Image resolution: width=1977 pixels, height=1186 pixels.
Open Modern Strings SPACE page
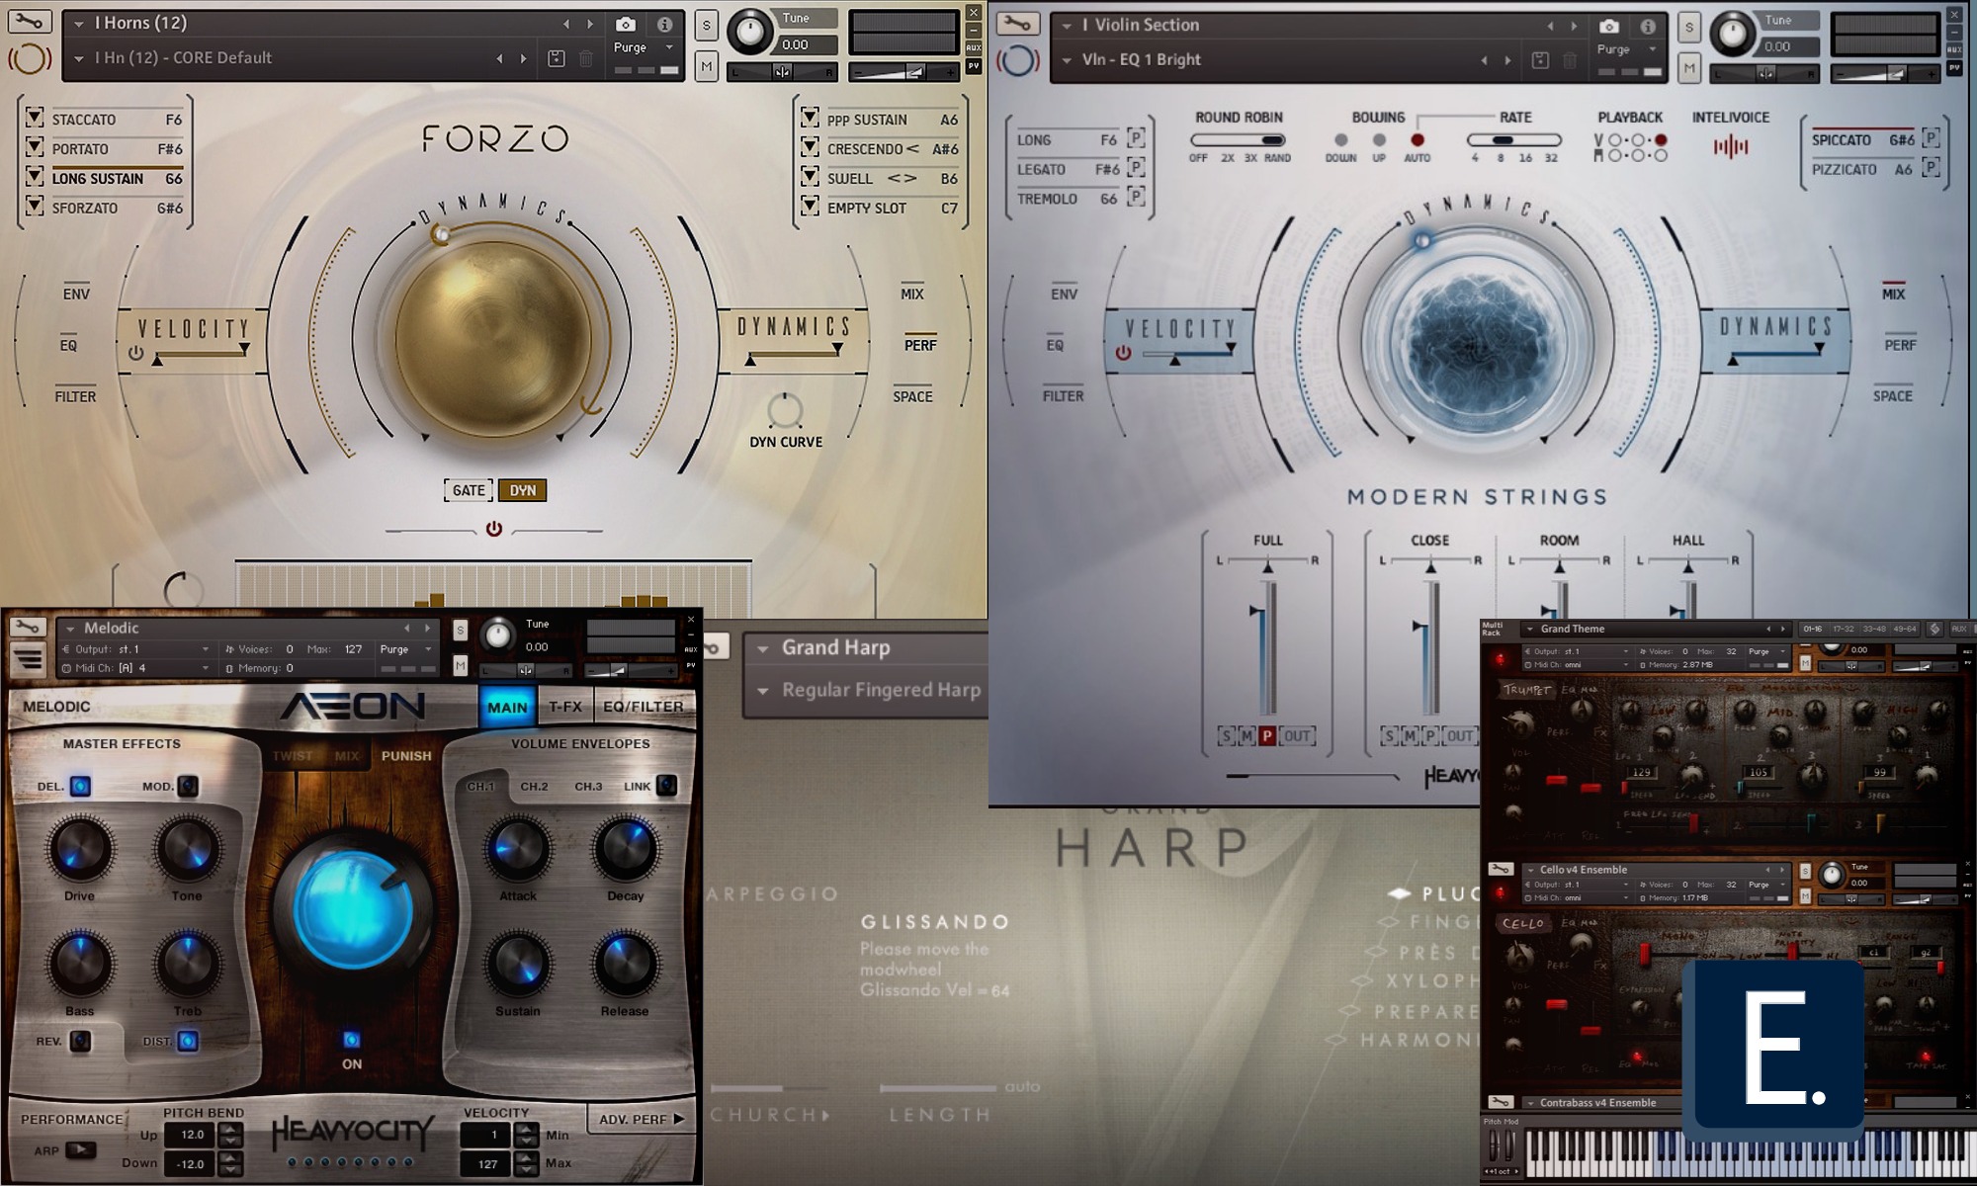pos(1893,395)
